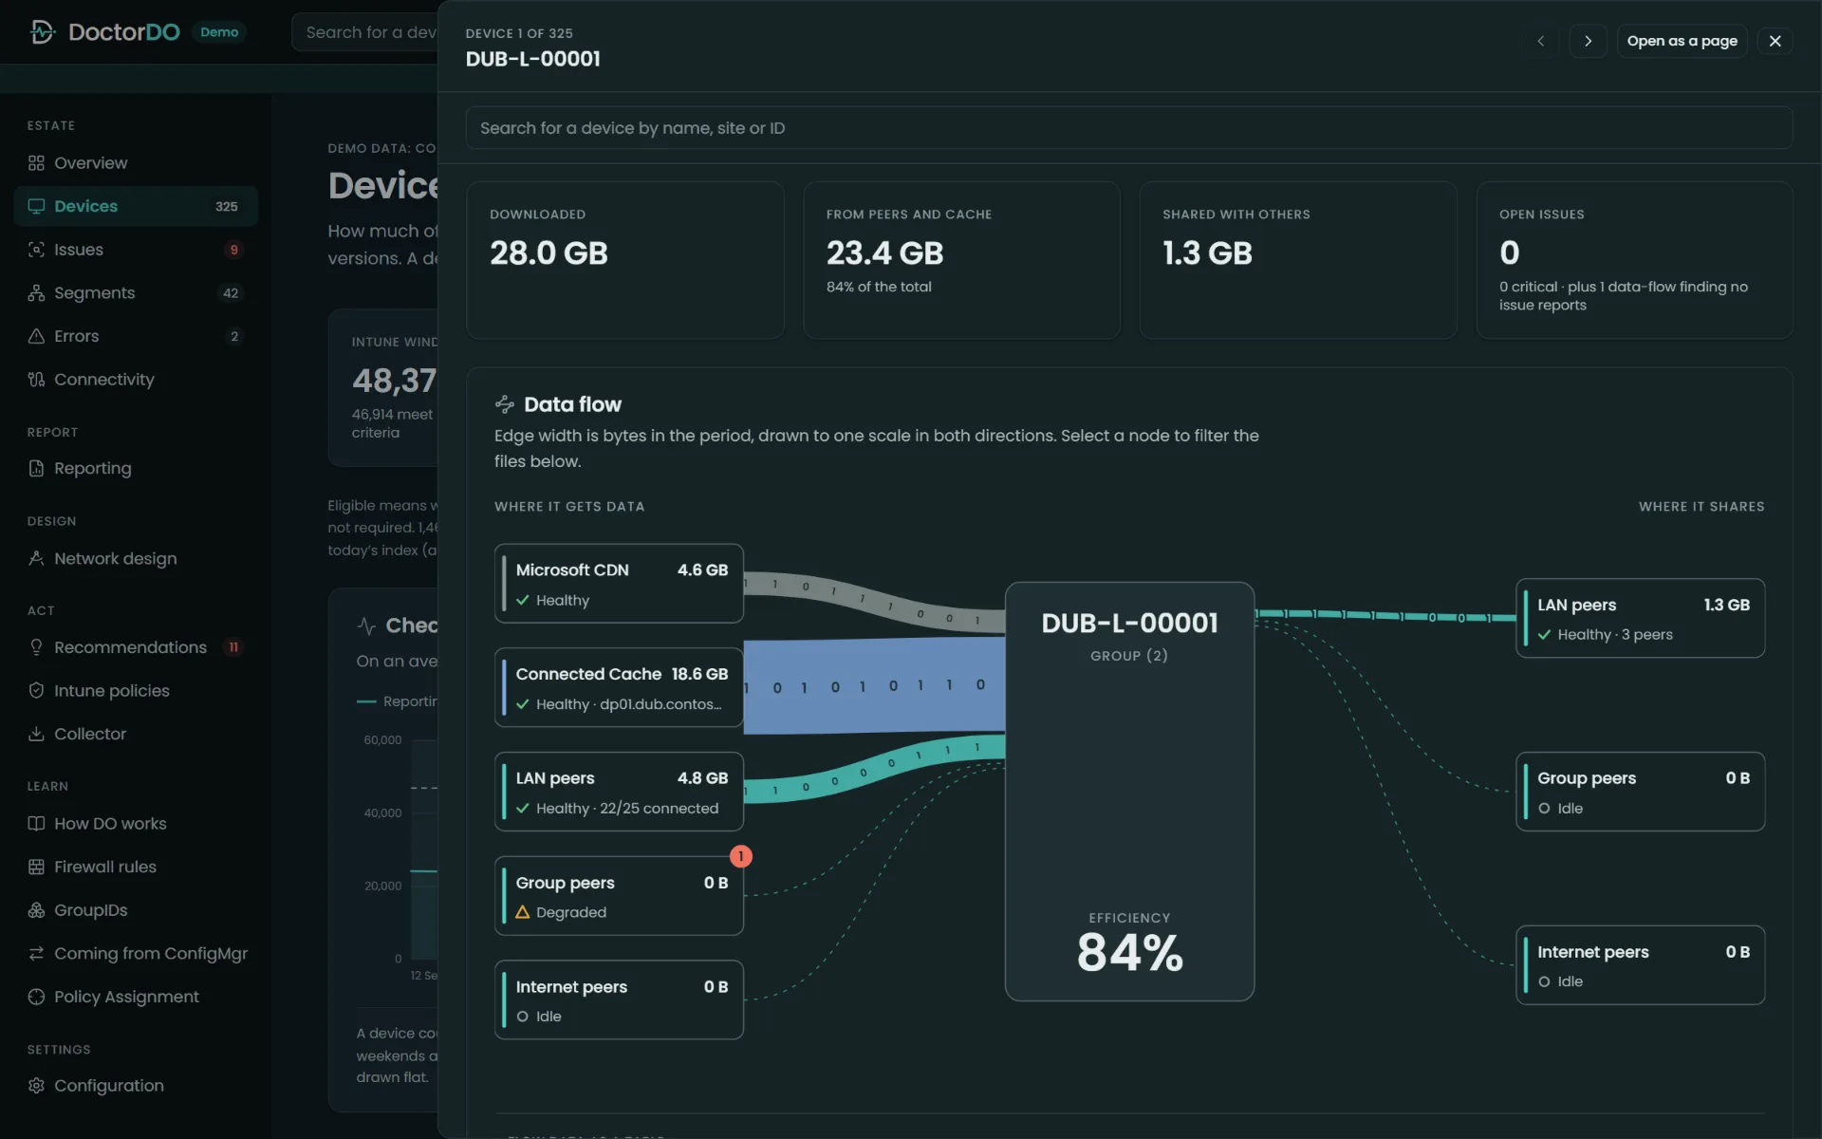Click the Data flow heading icon
The width and height of the screenshot is (1822, 1139).
(x=505, y=404)
